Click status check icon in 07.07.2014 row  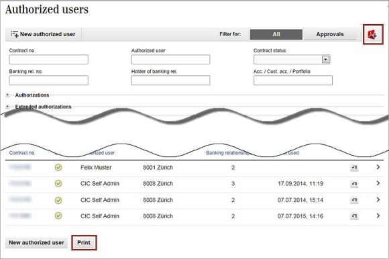pos(58,200)
